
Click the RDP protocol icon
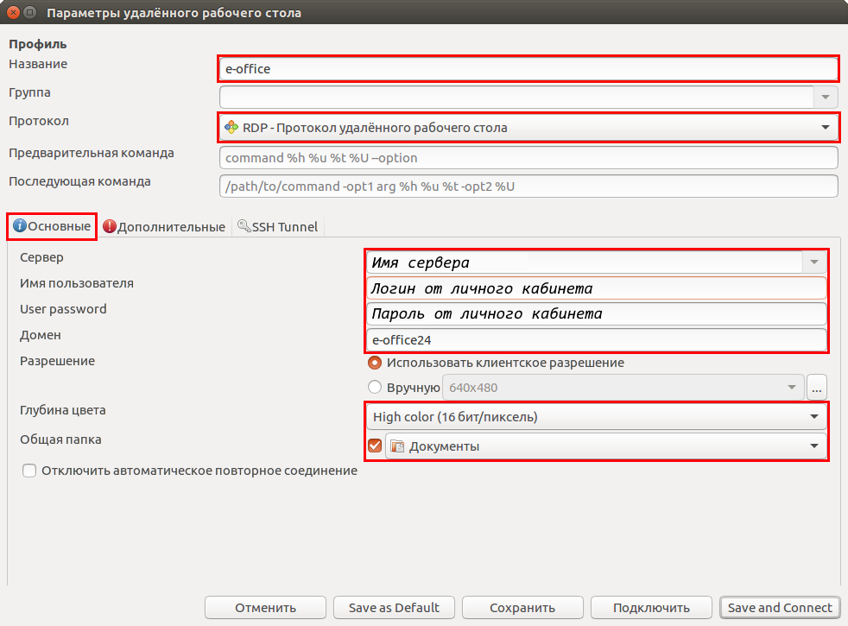point(231,127)
